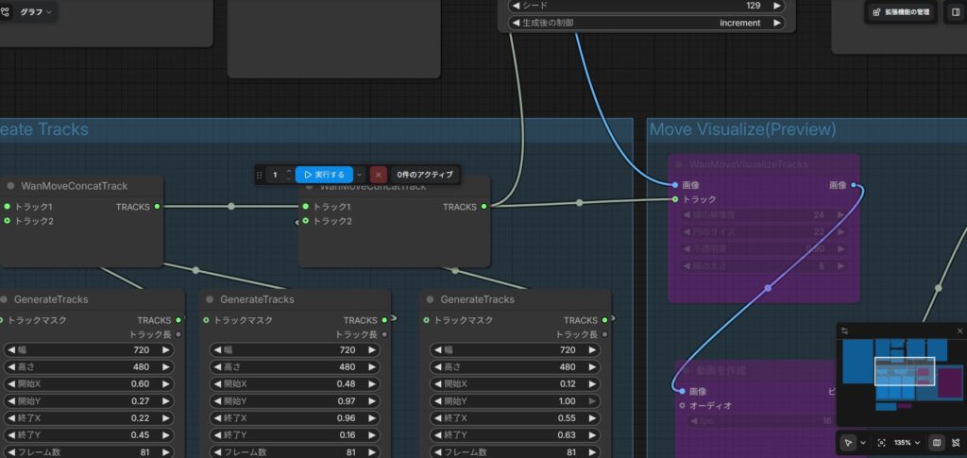This screenshot has width=967, height=458.
Task: Open 拡張機能の管理 extensions manager
Action: pyautogui.click(x=900, y=12)
